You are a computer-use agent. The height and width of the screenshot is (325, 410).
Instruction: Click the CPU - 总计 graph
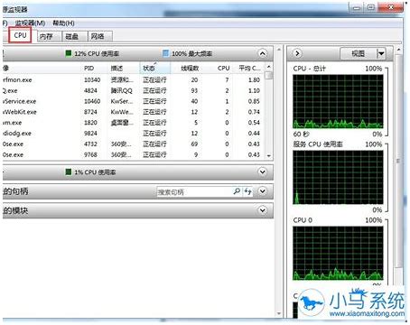tap(338, 101)
